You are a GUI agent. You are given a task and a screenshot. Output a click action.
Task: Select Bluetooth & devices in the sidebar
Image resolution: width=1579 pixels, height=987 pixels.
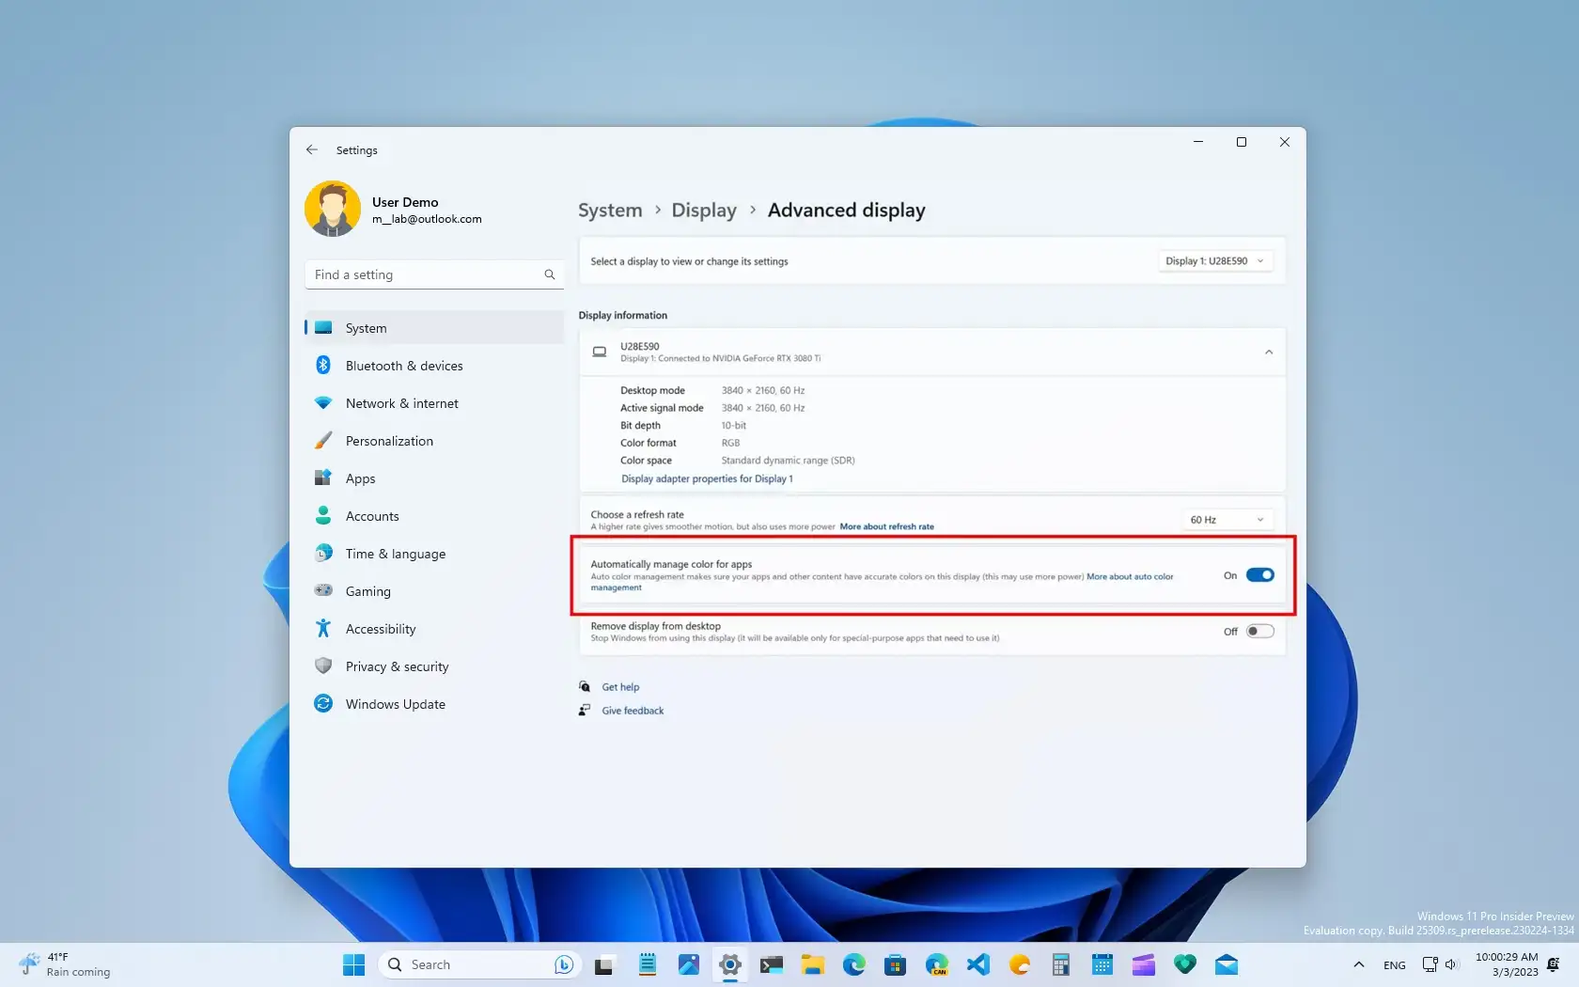point(403,366)
